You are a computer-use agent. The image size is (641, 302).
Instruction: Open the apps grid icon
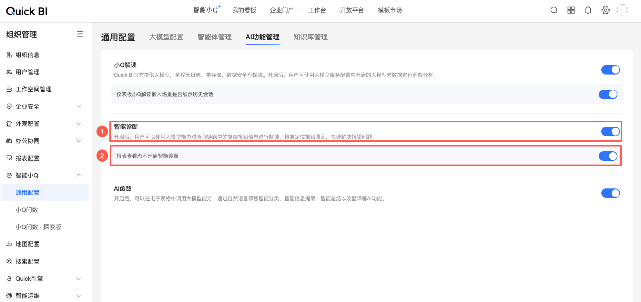(x=571, y=10)
